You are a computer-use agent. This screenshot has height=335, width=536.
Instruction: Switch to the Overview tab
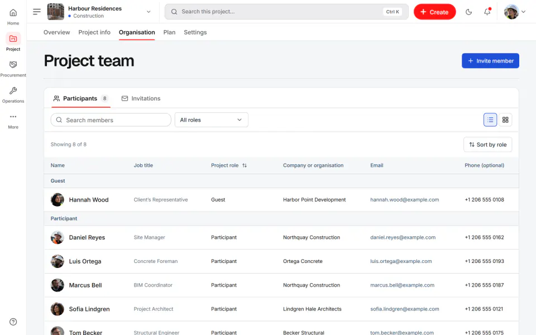coord(56,32)
